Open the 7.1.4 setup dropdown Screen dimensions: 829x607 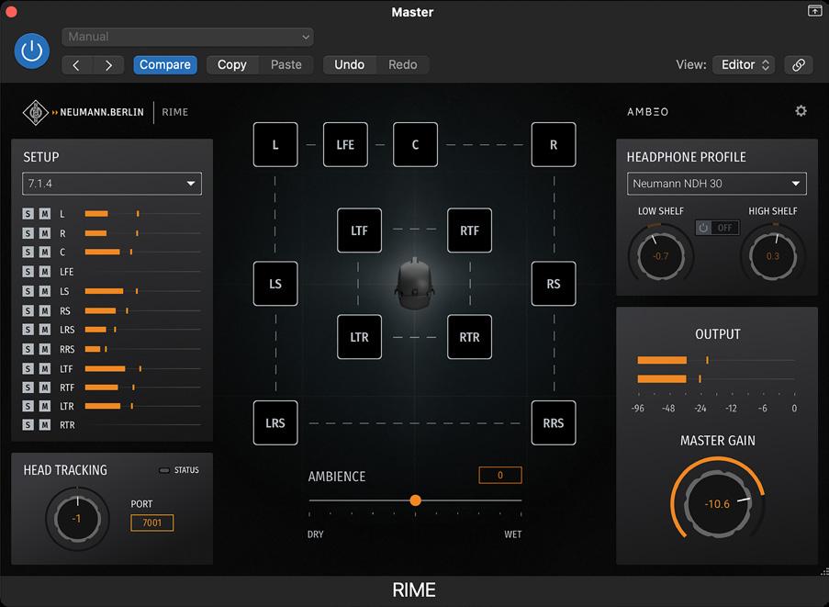tap(112, 184)
